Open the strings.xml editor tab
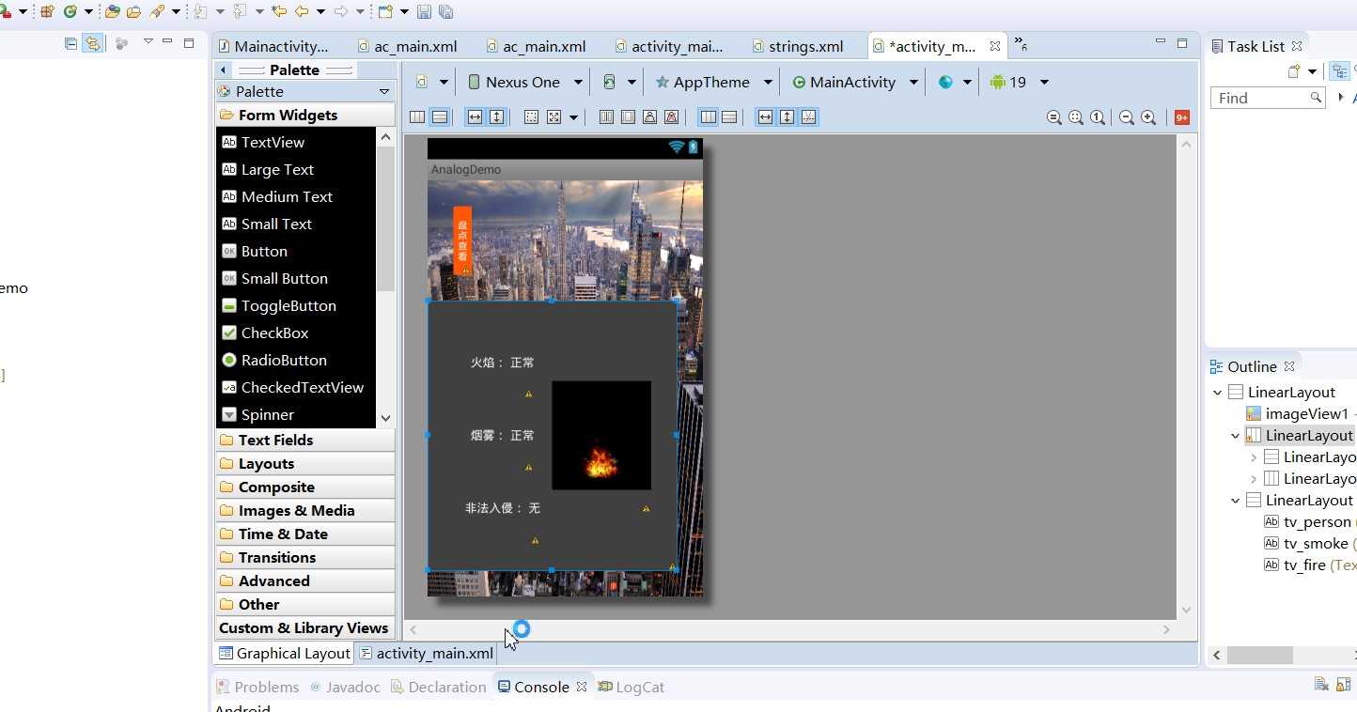The image size is (1357, 712). 798,46
